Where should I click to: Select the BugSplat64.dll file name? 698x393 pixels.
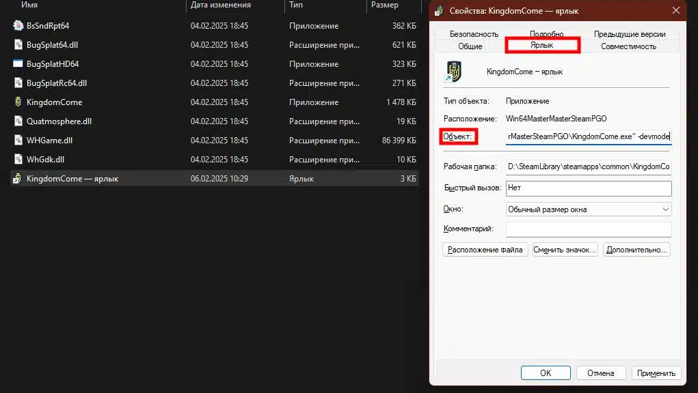(53, 45)
